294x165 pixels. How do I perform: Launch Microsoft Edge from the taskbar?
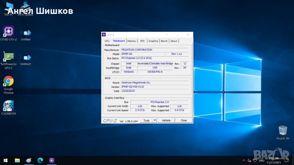pos(40,160)
